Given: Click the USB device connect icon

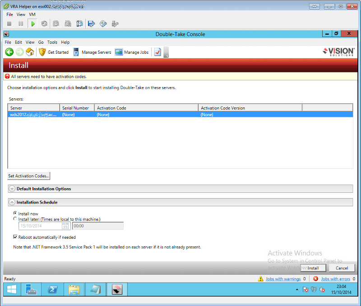Looking at the screenshot, I should pos(115,24).
